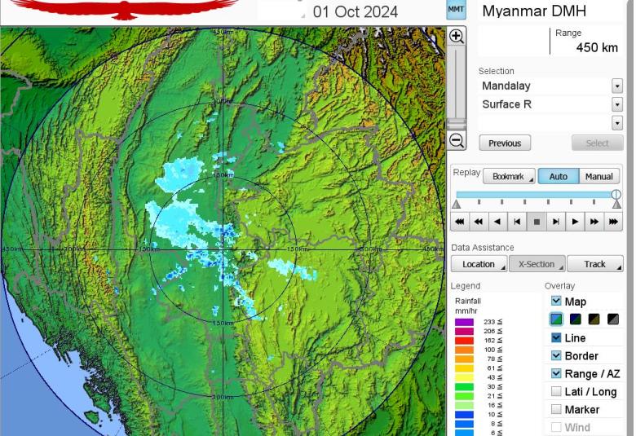Open the Track data assistance button
The width and height of the screenshot is (636, 436).
[594, 264]
